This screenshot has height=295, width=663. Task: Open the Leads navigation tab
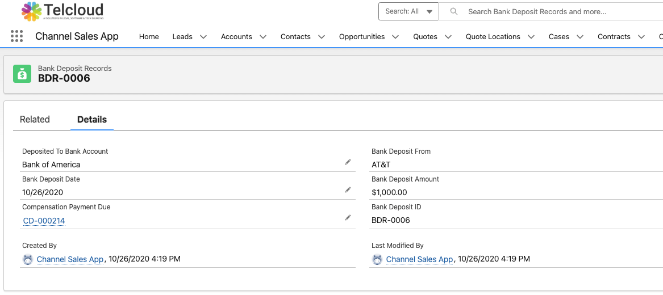click(x=182, y=37)
